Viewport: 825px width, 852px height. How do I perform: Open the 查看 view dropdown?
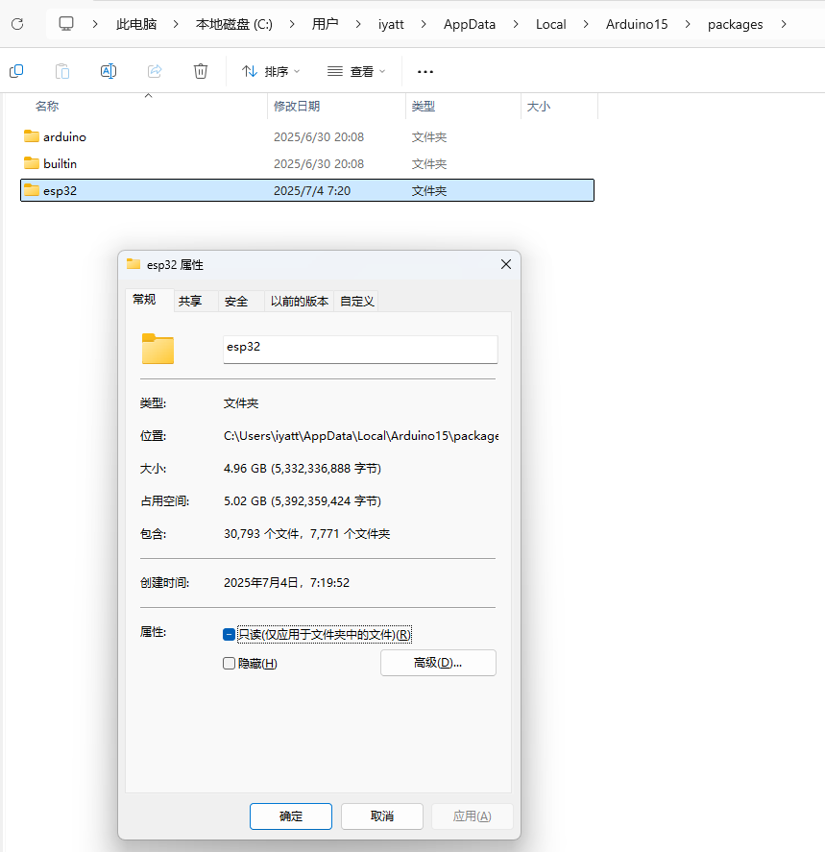(356, 70)
